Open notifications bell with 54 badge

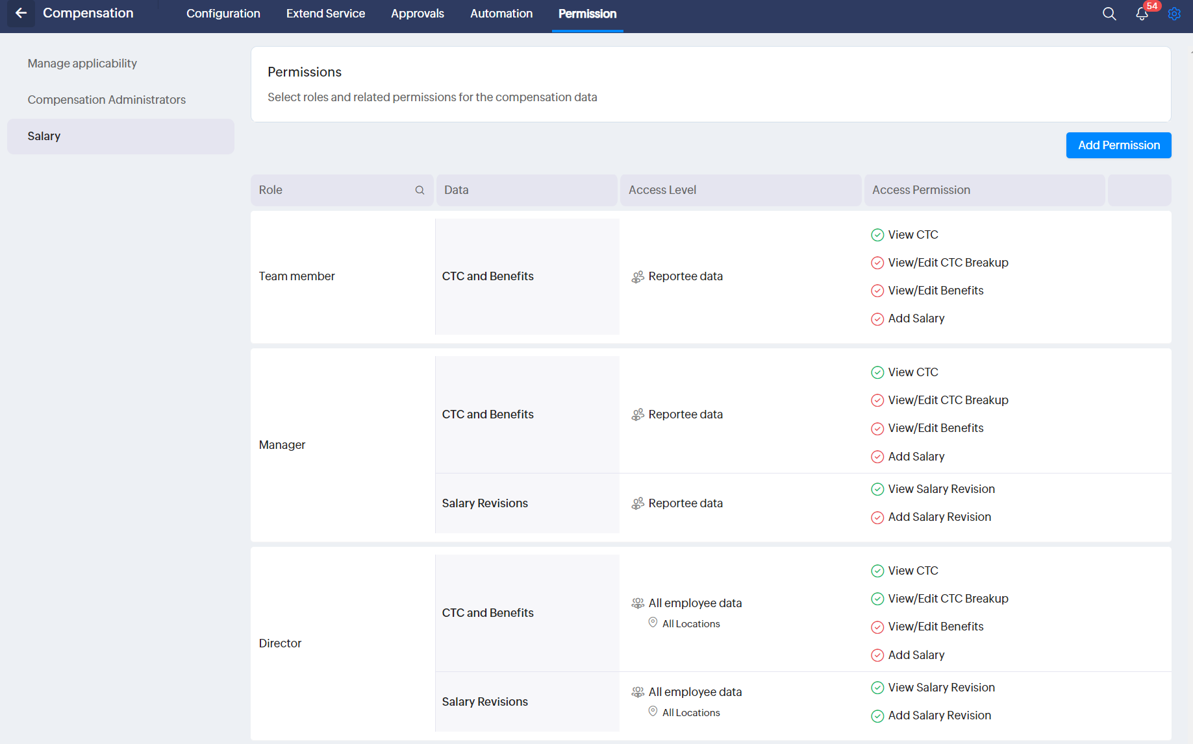tap(1142, 14)
